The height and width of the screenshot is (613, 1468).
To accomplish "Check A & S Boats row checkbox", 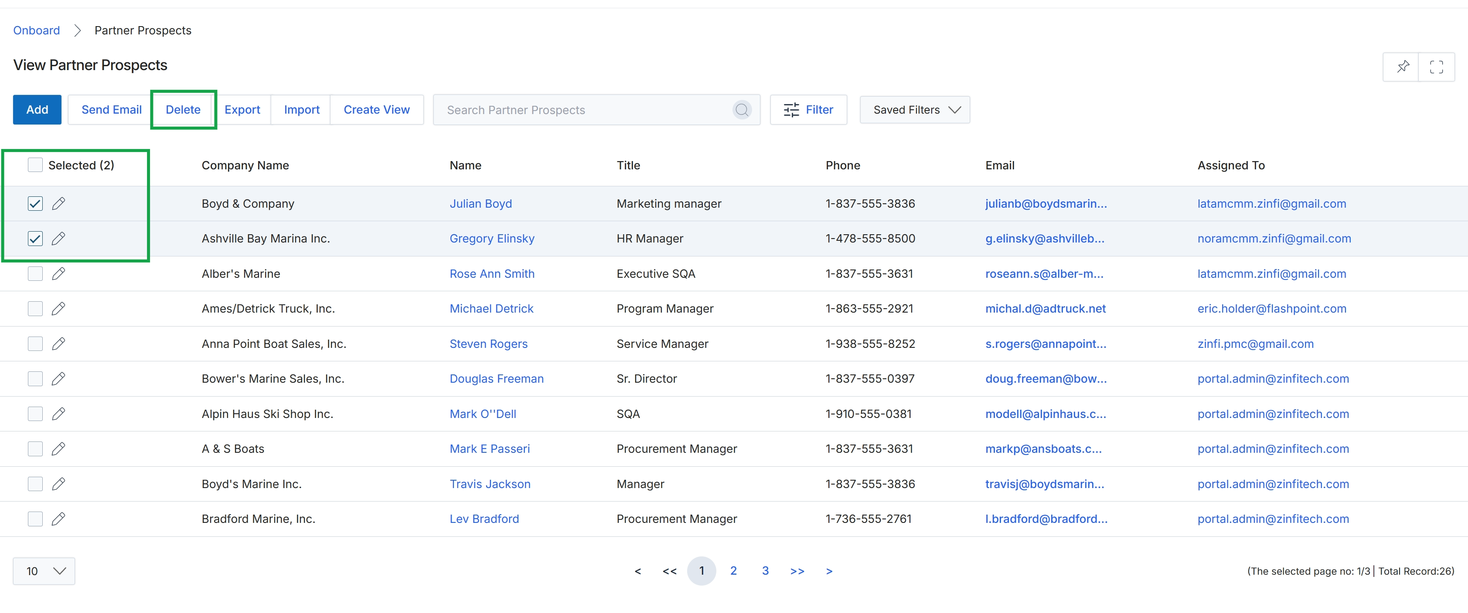I will coord(35,449).
